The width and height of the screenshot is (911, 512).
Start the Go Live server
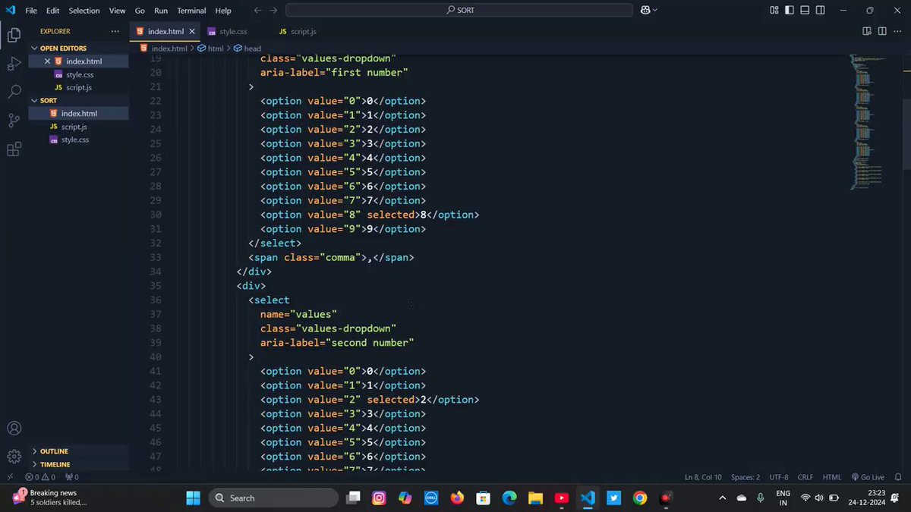coord(868,477)
